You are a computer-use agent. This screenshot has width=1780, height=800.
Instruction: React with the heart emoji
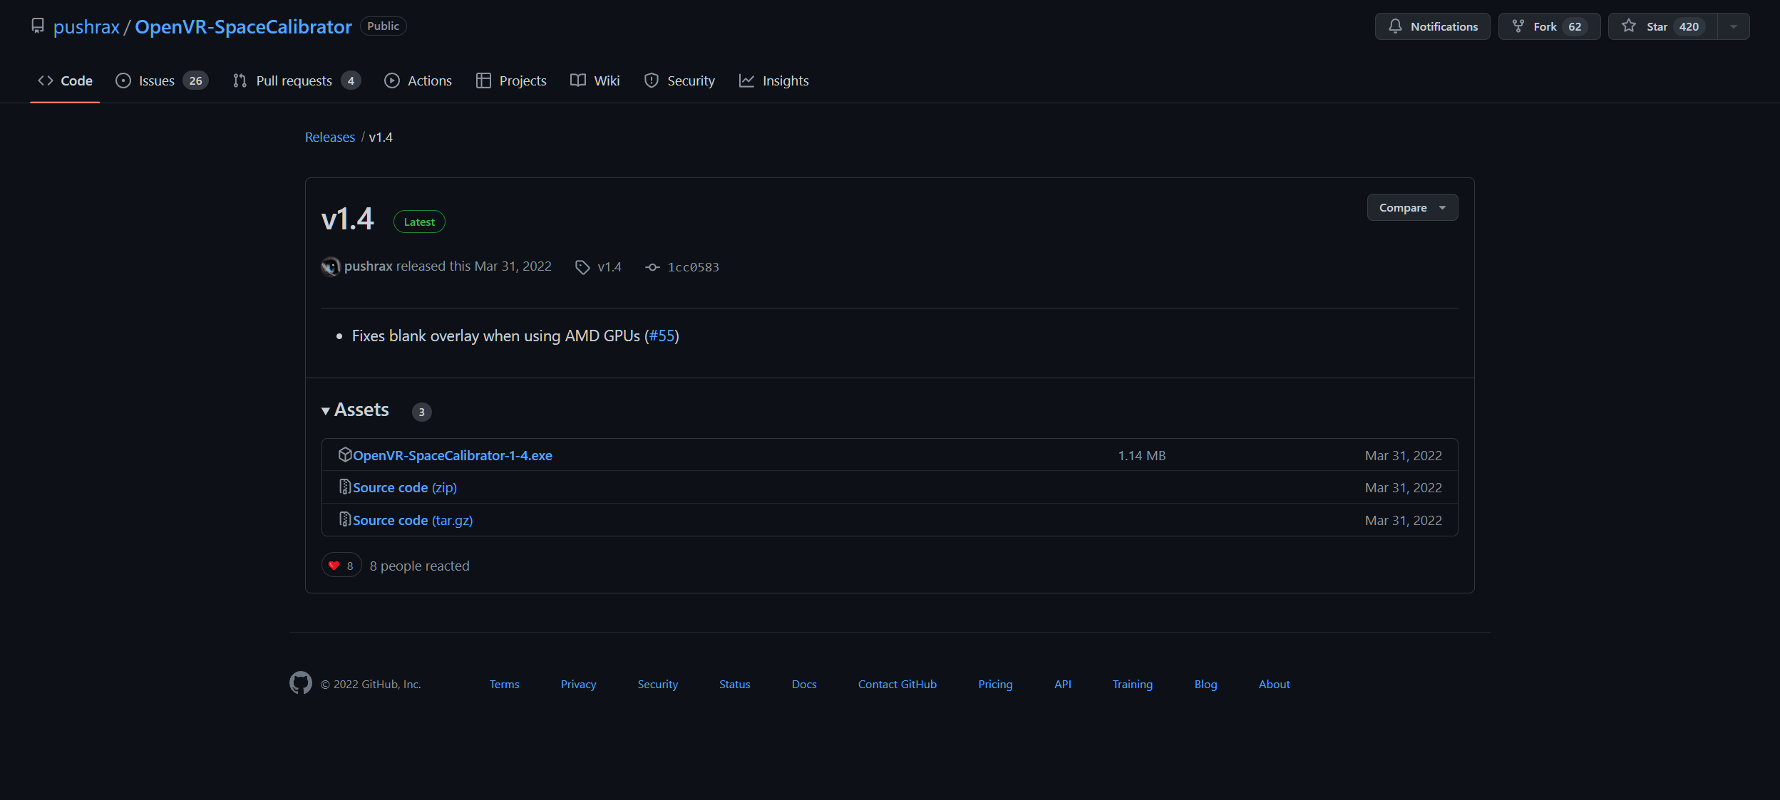(x=341, y=566)
